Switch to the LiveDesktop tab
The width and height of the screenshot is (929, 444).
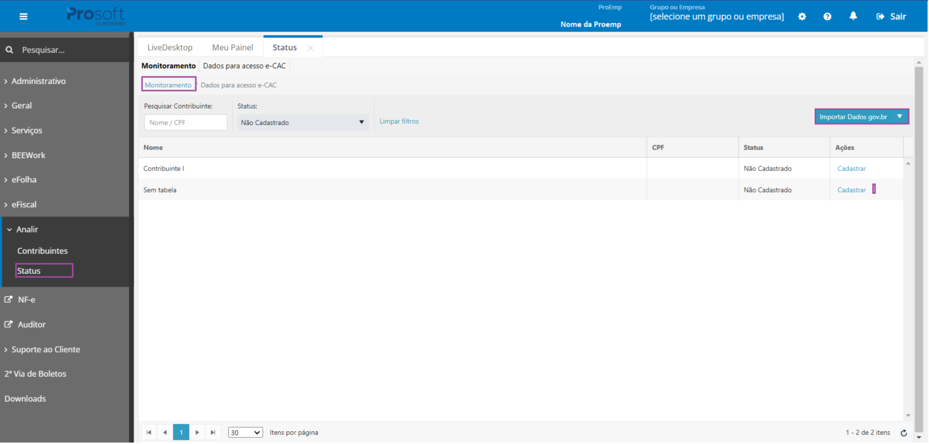coord(170,48)
